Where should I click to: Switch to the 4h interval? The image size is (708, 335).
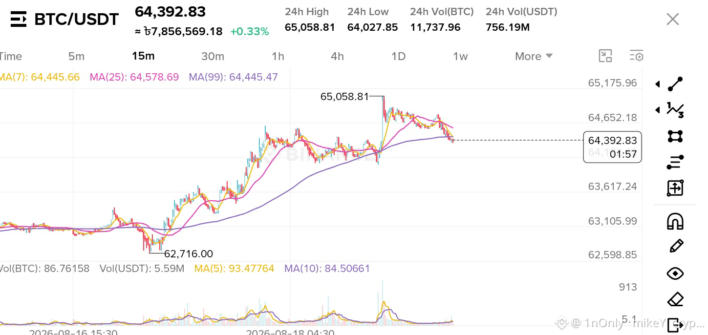tap(337, 56)
